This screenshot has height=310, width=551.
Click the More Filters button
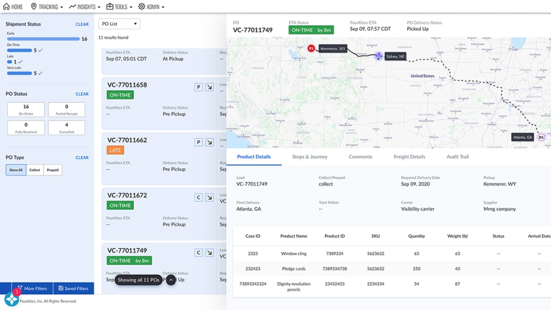click(32, 289)
